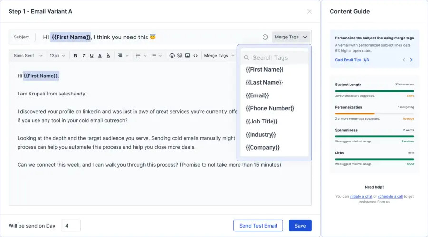
Task: Click the text alignment icon
Action: 120,56
